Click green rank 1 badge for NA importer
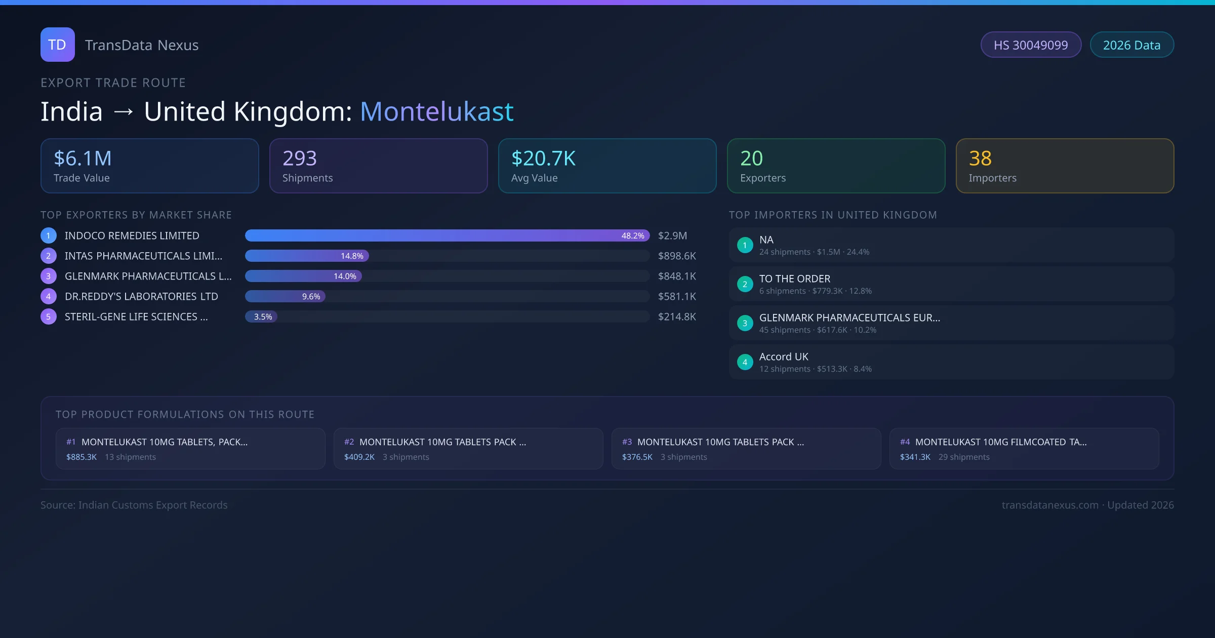 pyautogui.click(x=745, y=245)
